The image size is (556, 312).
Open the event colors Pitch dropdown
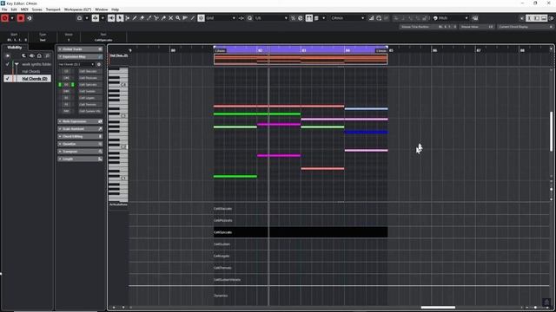[x=451, y=18]
